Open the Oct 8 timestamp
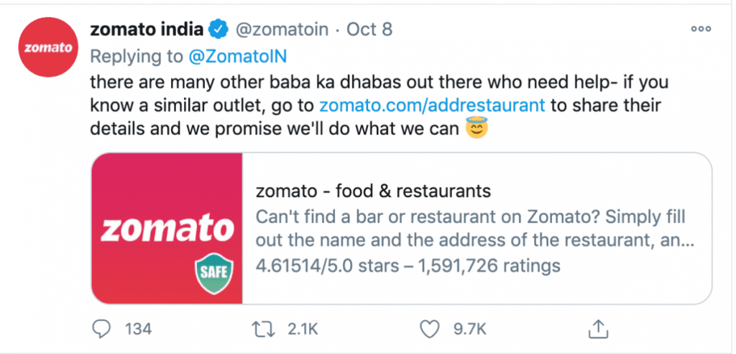Screen dimensions: 736x354 [x=369, y=29]
